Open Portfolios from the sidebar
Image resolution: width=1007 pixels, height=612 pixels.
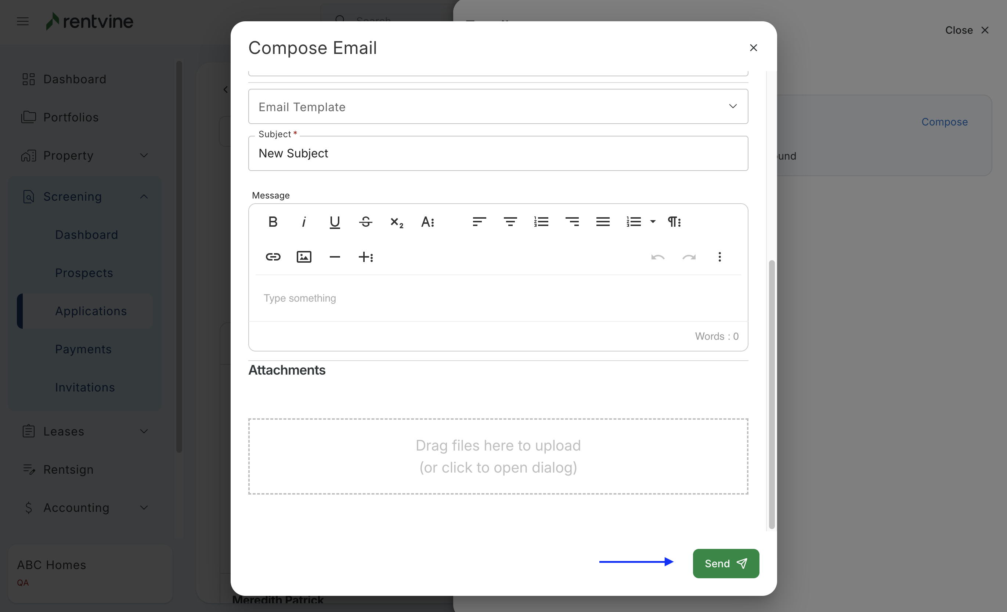(71, 117)
